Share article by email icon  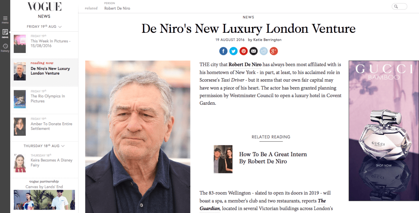(253, 51)
